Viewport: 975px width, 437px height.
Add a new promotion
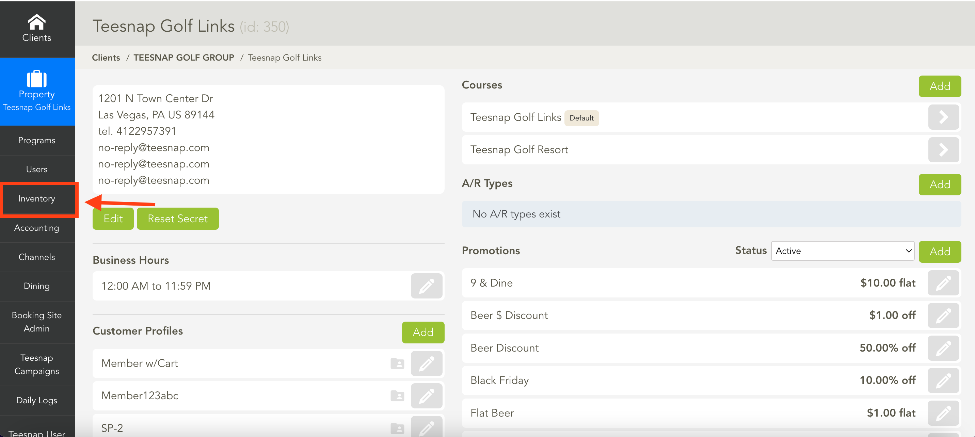939,252
